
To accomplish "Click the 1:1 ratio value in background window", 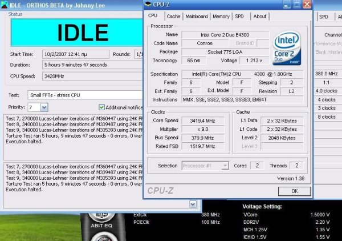I will 326,83.
